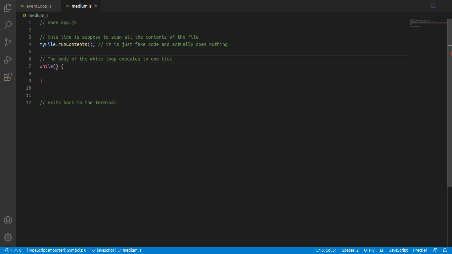
Task: Open the Accounts menu
Action: (x=8, y=220)
